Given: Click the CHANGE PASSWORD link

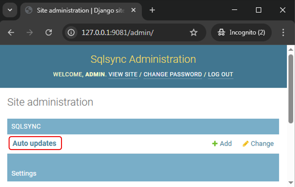Looking at the screenshot, I should coord(173,75).
